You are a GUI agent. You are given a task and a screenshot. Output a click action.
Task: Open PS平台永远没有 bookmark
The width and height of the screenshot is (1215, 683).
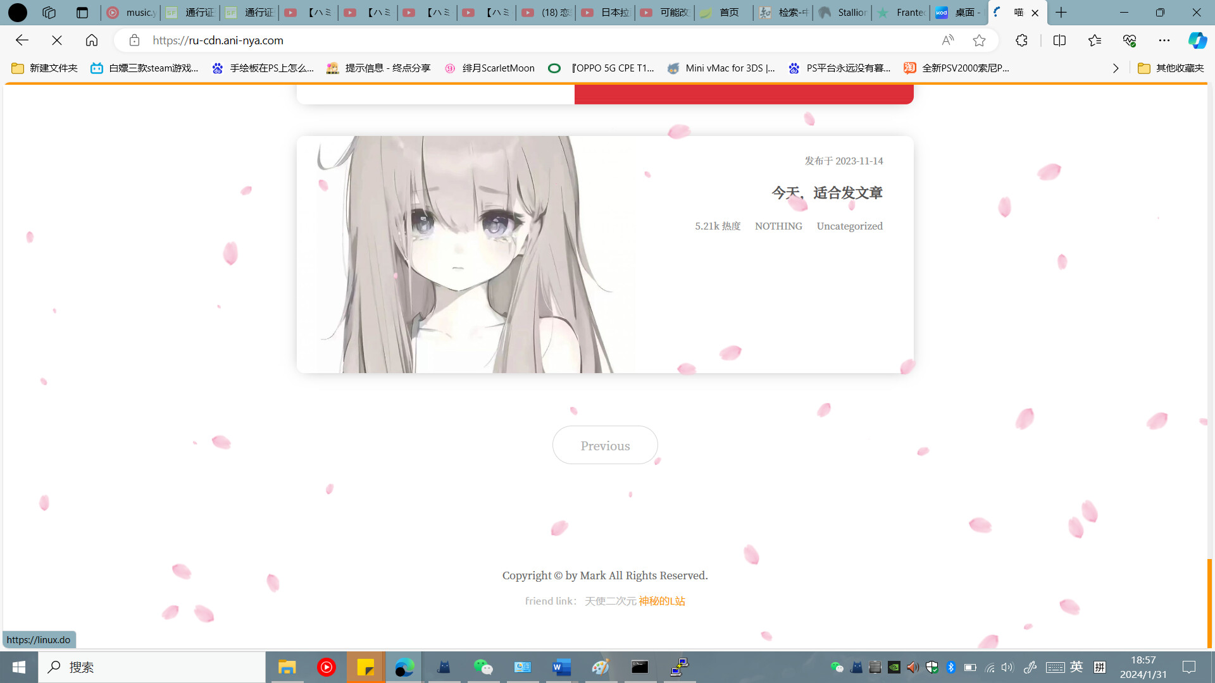839,68
